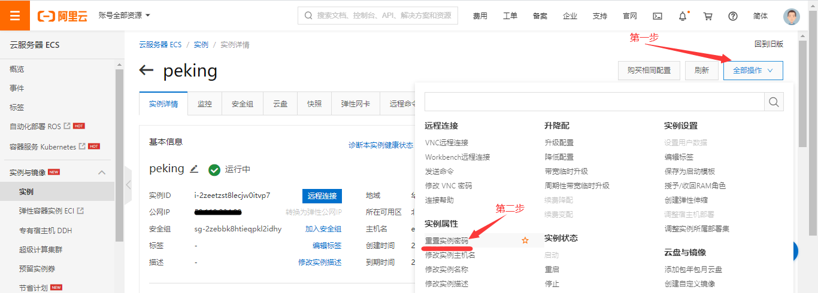Click the 修改实例描述 link
Screen dimensions: 818x293
pos(320,263)
